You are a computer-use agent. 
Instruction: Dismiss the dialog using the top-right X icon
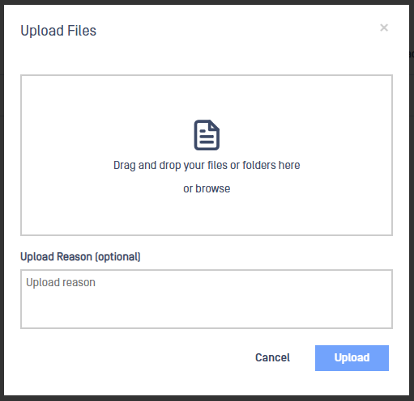pos(384,27)
